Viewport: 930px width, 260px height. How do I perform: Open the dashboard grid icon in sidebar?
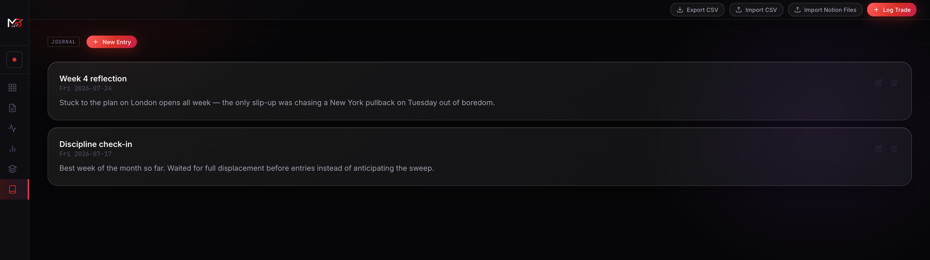pos(12,88)
